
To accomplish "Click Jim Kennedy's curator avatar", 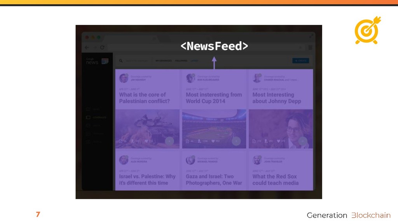I will click(124, 78).
